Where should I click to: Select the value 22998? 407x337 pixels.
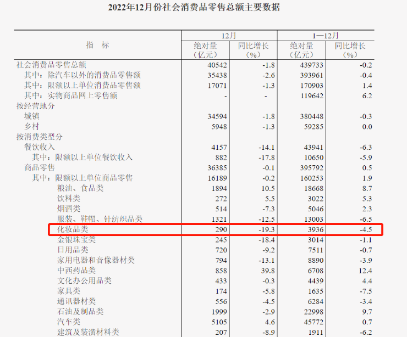point(313,312)
